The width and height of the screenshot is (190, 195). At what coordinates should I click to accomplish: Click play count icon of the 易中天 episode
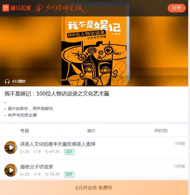22,152
